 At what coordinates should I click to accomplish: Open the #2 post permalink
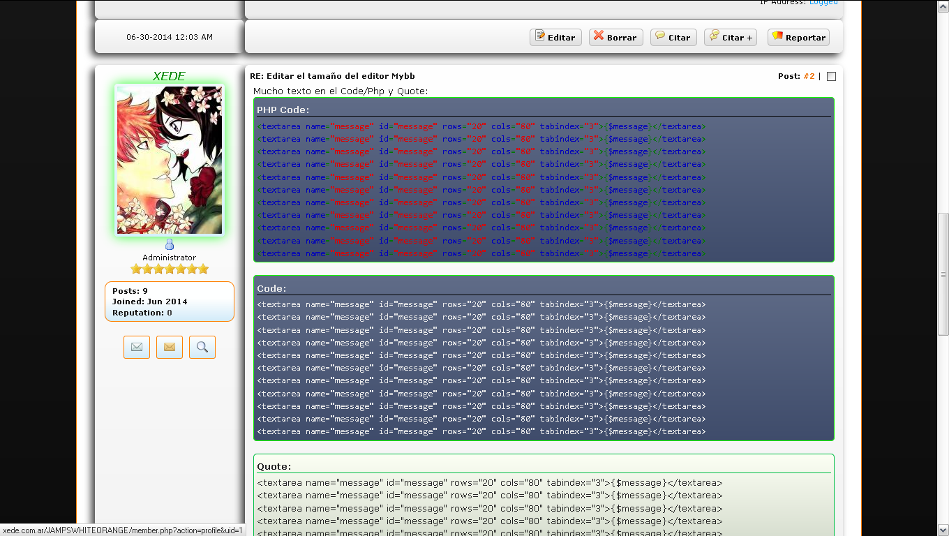pos(809,76)
